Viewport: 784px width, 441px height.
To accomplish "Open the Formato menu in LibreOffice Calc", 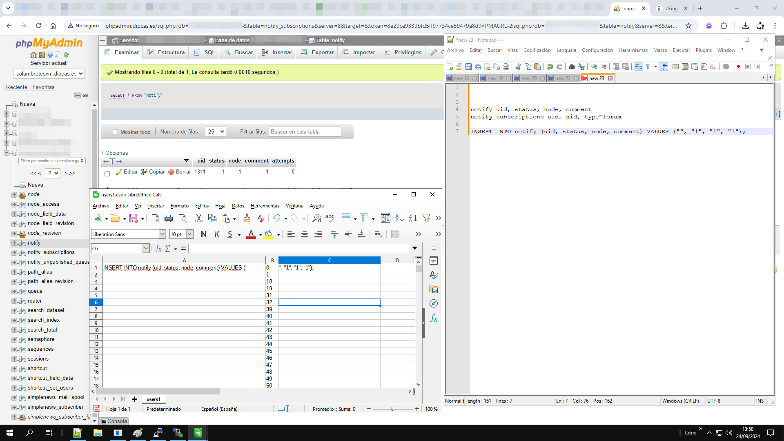I will tap(180, 206).
